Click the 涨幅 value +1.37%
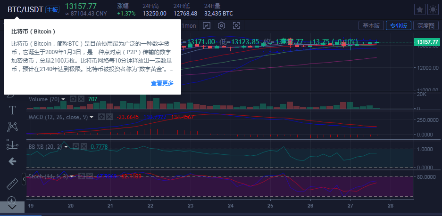This screenshot has height=216, width=442. click(126, 14)
